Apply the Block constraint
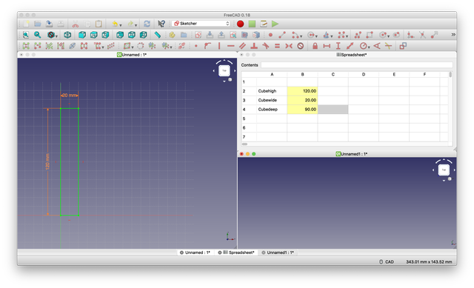 (301, 46)
